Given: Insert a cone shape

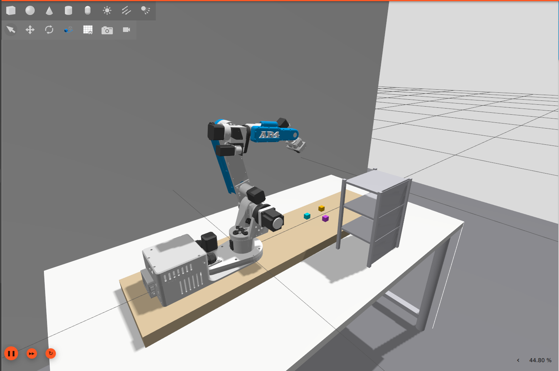Looking at the screenshot, I should point(49,10).
